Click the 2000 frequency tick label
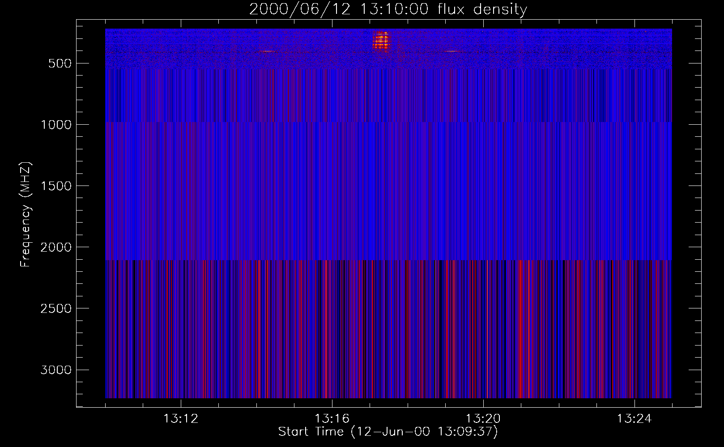The width and height of the screenshot is (724, 447). [56, 247]
